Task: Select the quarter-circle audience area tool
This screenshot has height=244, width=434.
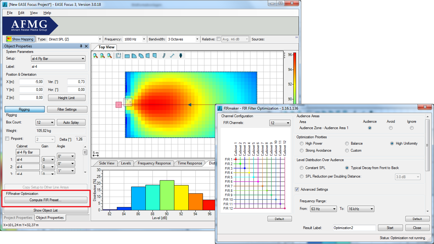Action: (x=134, y=56)
